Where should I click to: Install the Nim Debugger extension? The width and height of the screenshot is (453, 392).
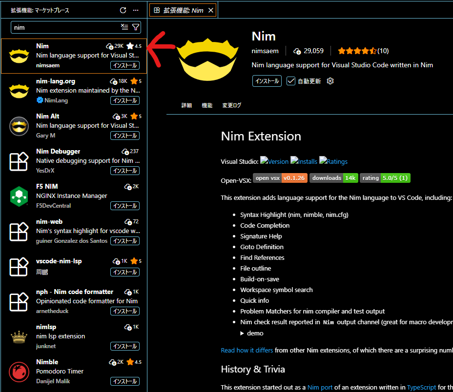point(124,171)
